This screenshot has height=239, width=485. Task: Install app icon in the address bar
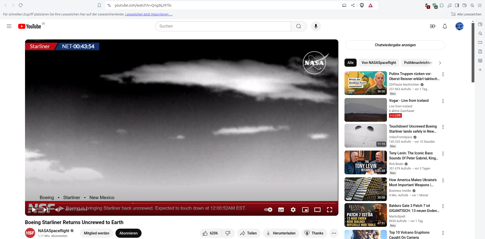pos(344,5)
